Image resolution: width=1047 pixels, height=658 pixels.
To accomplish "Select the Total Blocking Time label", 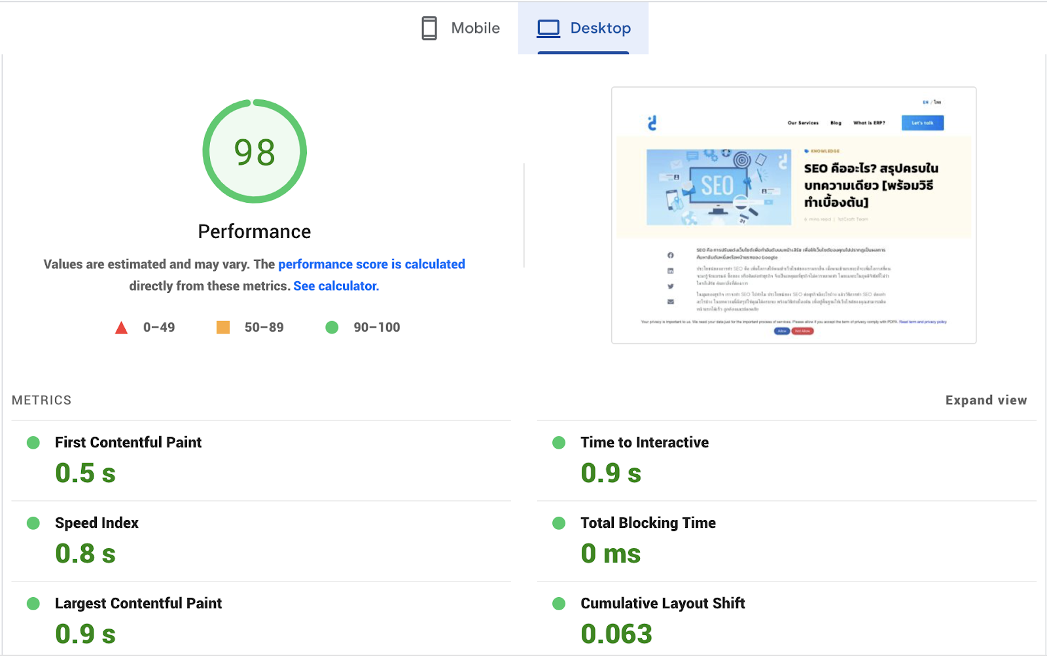I will tap(648, 523).
